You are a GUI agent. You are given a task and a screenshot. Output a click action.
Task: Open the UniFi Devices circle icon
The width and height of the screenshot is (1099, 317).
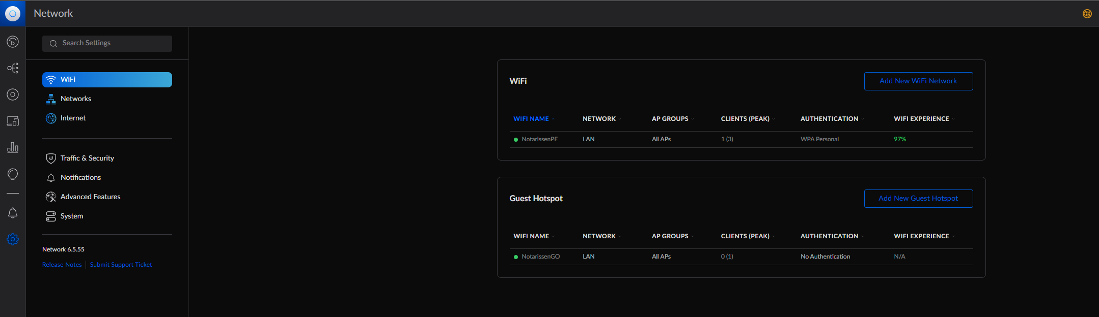13,94
